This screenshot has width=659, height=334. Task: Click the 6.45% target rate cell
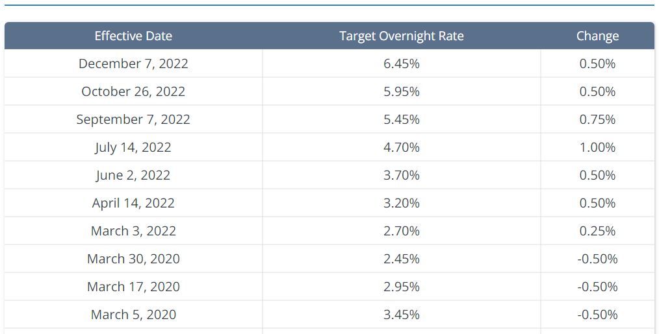(x=402, y=64)
